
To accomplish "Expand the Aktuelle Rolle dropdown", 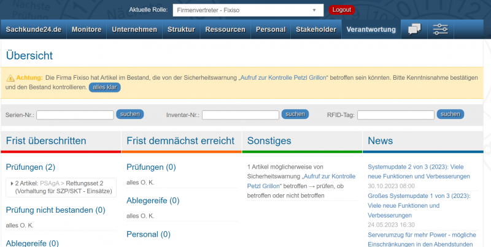I will pos(247,10).
